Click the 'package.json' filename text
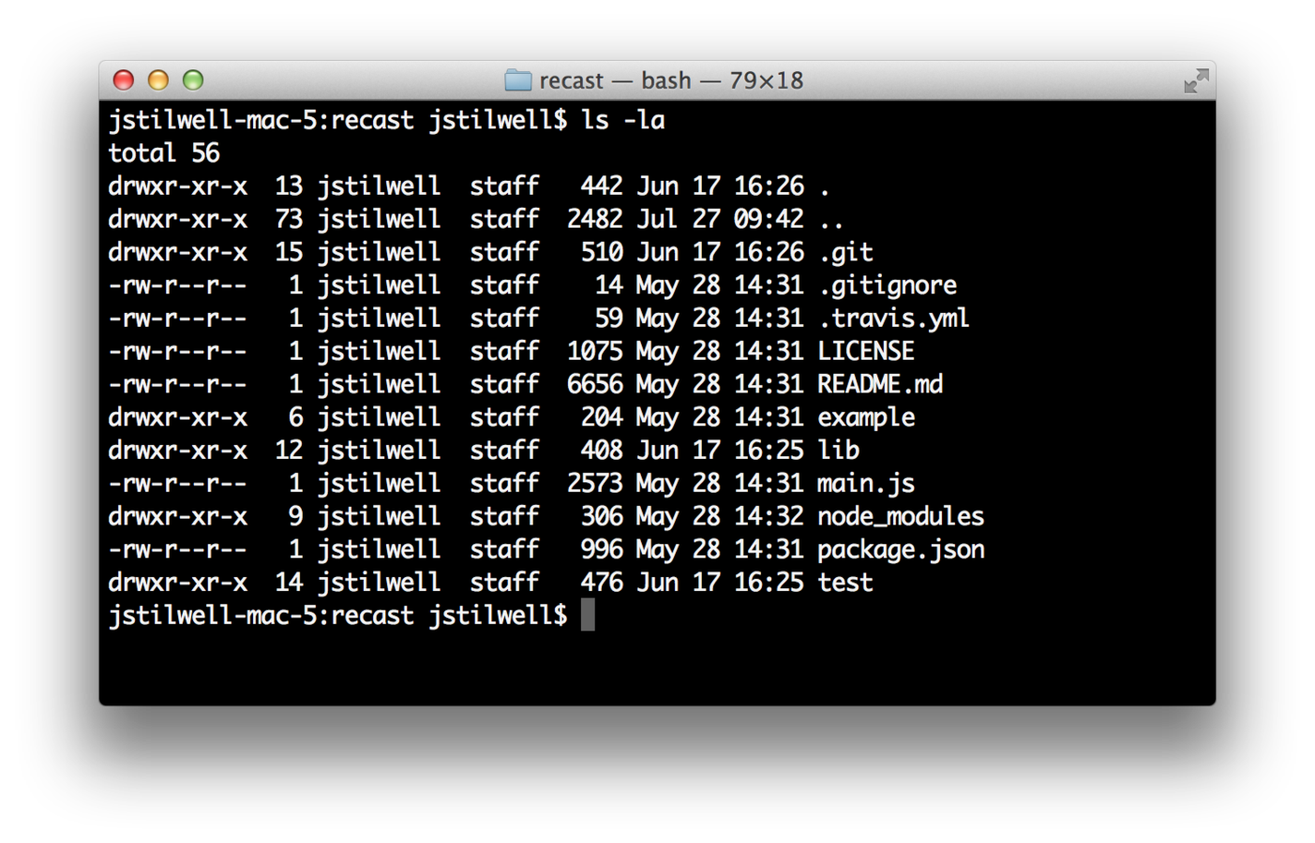Viewport: 1315px width, 843px height. point(901,550)
